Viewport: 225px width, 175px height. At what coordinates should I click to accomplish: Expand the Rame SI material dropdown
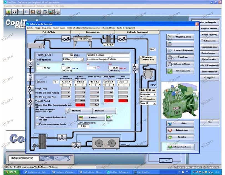click(x=155, y=103)
